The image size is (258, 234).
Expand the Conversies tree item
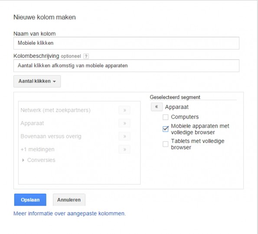pos(23,160)
